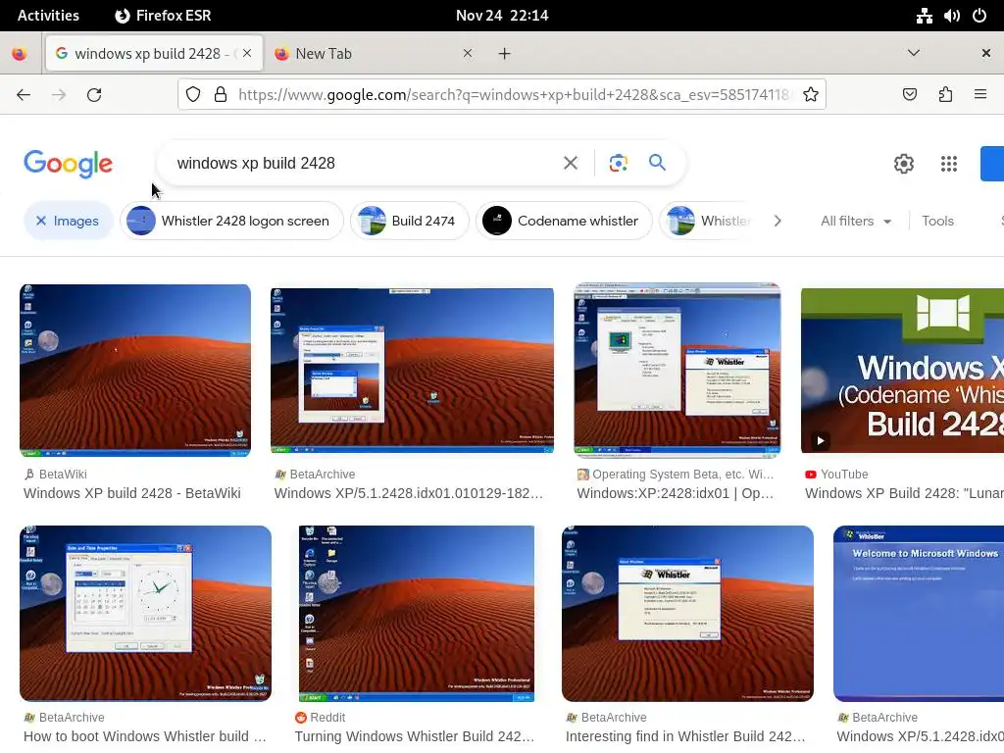Open How to boot Windows Whistler link
This screenshot has height=753, width=1004.
click(145, 736)
